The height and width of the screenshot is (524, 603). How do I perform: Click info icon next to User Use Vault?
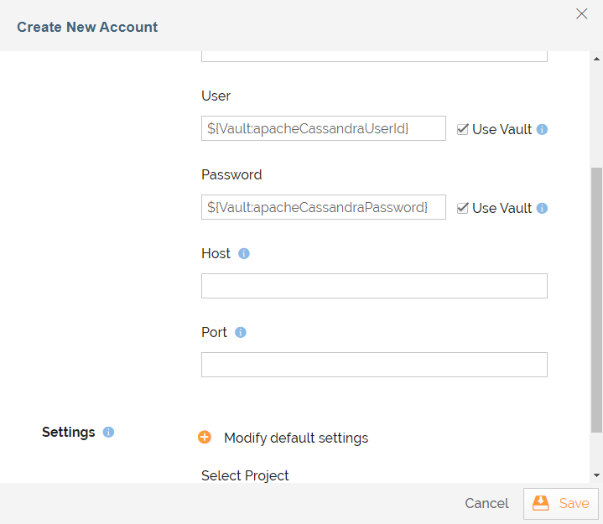[x=542, y=130]
